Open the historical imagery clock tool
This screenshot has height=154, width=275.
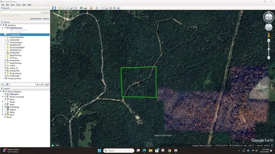(81, 8)
